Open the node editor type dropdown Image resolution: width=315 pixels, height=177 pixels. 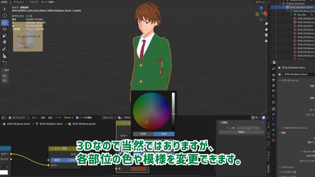pyautogui.click(x=4, y=118)
